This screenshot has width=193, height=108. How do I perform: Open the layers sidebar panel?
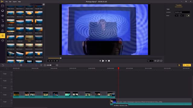click(x=2, y=11)
